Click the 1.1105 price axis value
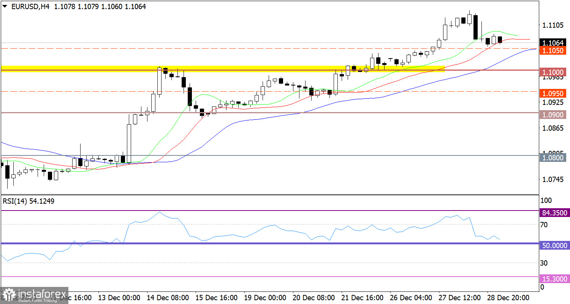The width and height of the screenshot is (570, 304). [x=553, y=25]
